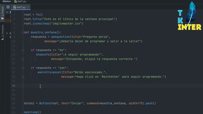The image size is (203, 114).
Task: Click fold end marker on line 14
Action: 23,59
